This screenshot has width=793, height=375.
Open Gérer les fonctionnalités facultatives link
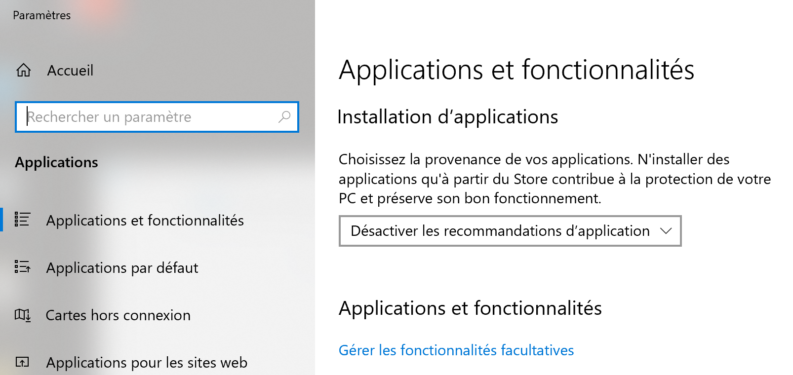coord(456,350)
